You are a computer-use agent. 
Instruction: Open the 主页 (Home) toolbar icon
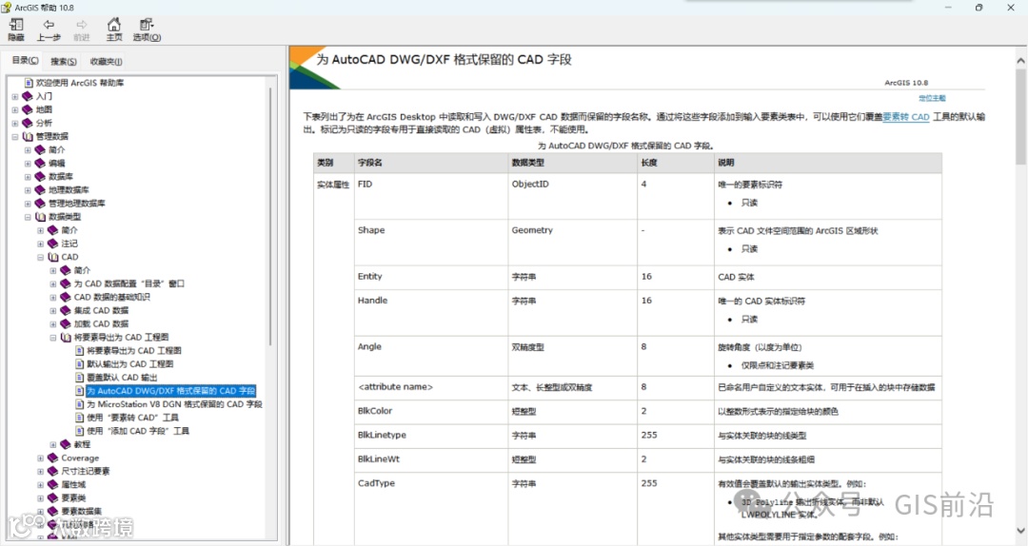point(114,29)
